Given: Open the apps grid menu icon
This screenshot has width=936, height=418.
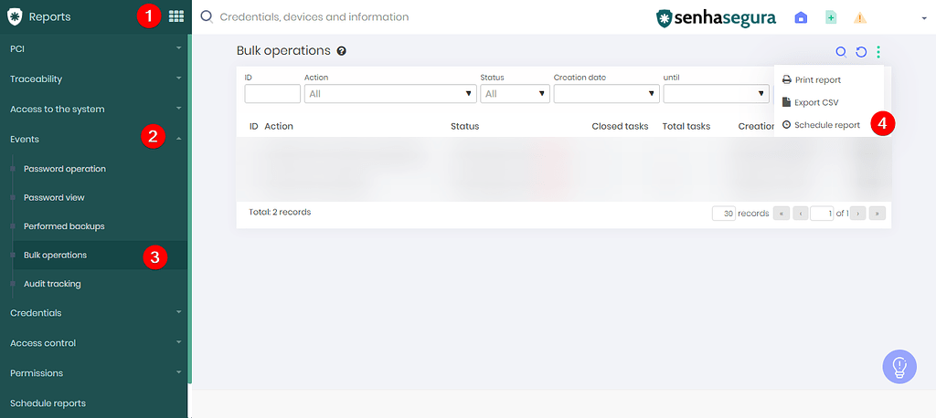Looking at the screenshot, I should tap(176, 16).
